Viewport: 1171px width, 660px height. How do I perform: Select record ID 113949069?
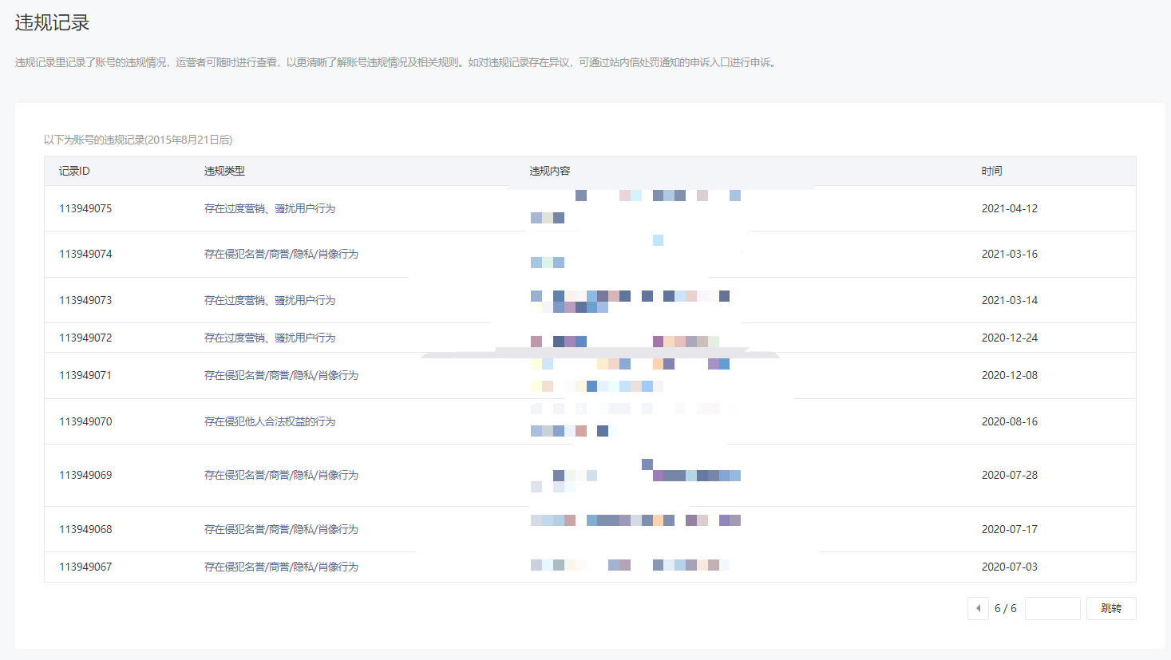click(85, 475)
